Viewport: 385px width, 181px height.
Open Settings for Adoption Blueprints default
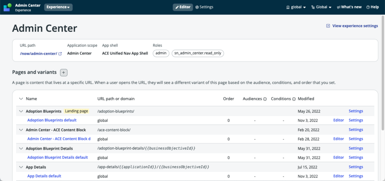356,120
